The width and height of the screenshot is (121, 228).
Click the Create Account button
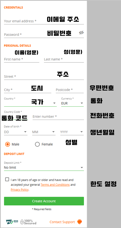[44, 201]
